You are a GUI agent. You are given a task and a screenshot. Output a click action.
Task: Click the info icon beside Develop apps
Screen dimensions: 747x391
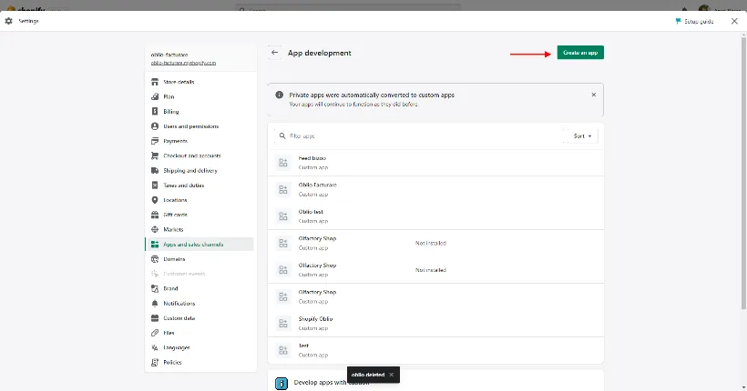point(281,384)
